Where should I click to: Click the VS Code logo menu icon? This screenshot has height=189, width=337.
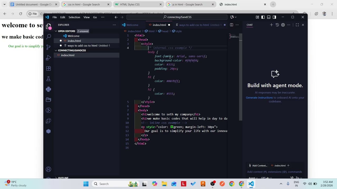47,17
